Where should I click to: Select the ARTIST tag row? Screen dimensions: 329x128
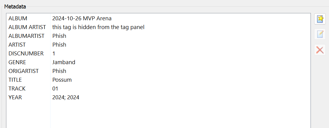tap(17, 45)
